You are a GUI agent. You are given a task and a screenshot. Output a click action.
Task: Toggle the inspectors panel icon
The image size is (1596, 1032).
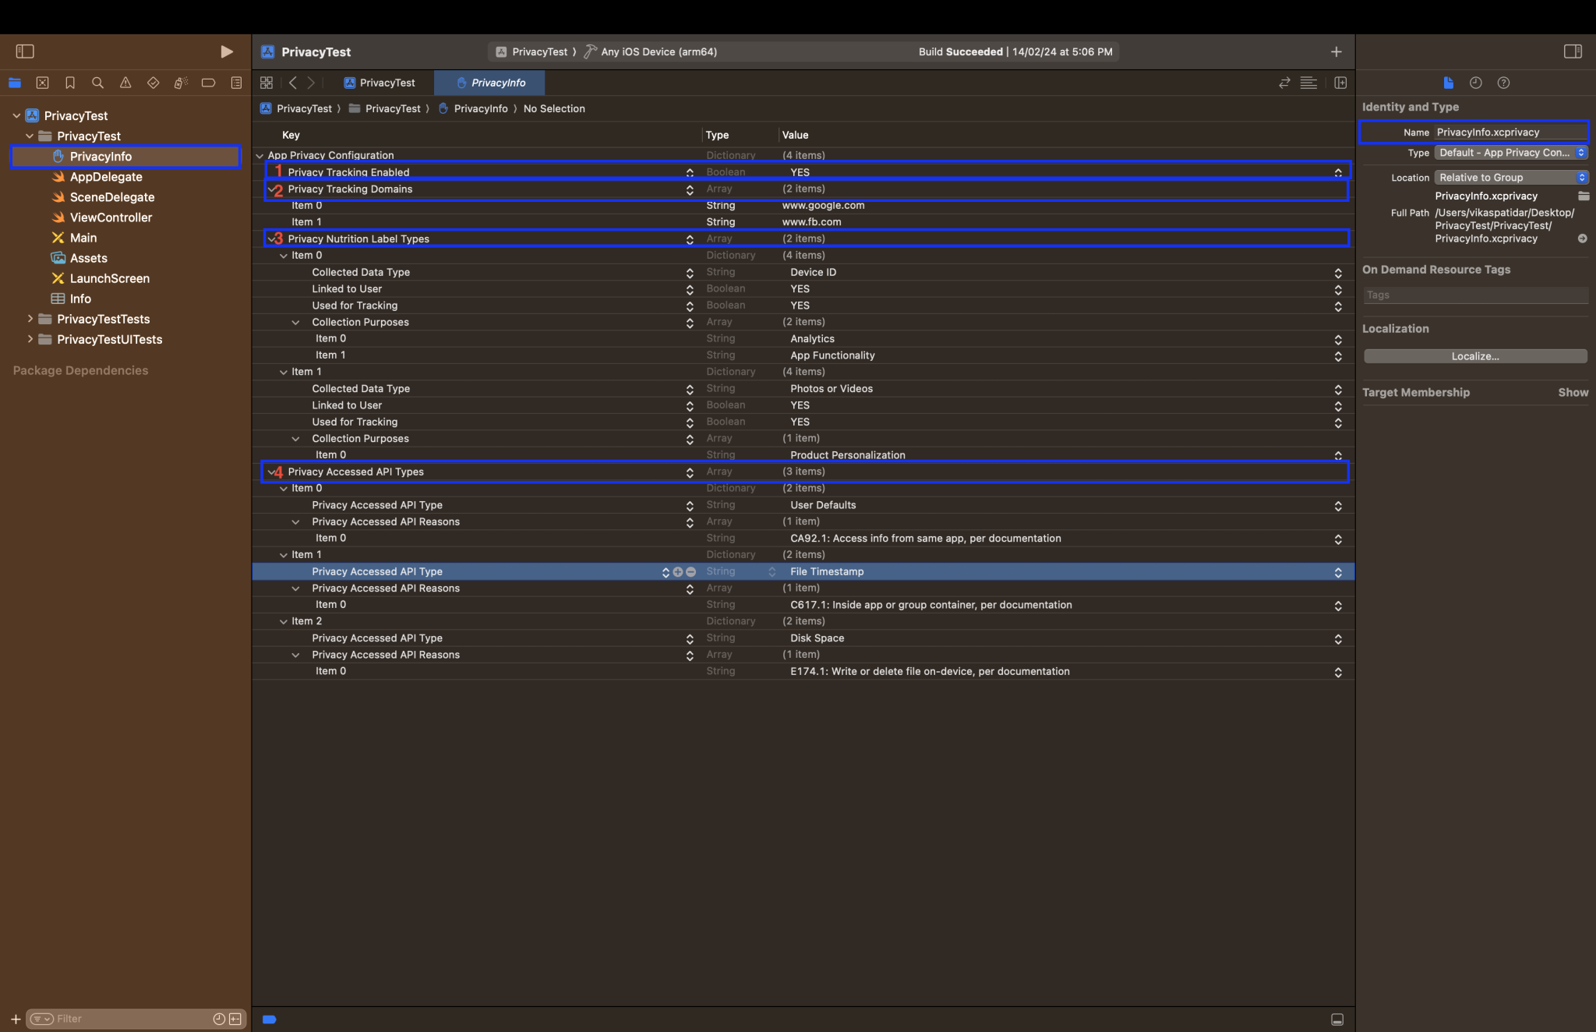pos(1572,51)
